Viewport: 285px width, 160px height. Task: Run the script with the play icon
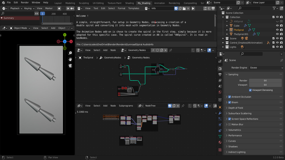click(193, 8)
